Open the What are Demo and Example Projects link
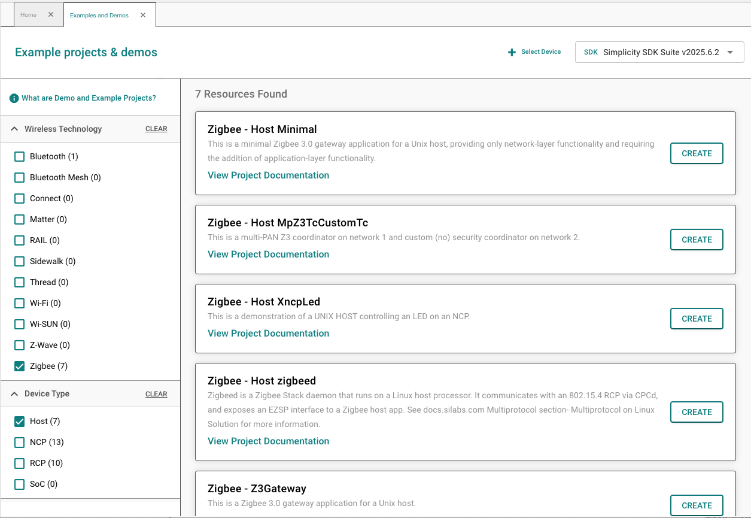 coord(89,98)
